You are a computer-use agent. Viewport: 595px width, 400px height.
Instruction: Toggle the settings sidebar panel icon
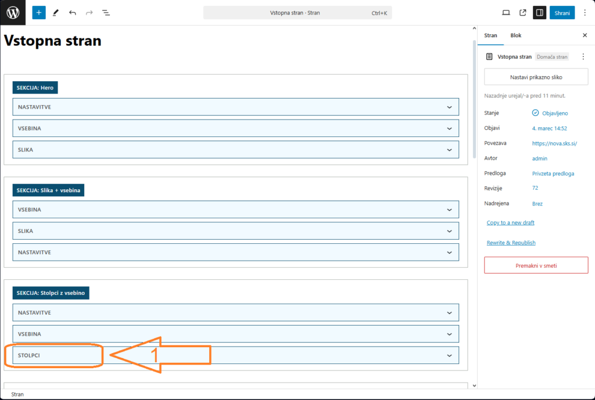pos(539,12)
